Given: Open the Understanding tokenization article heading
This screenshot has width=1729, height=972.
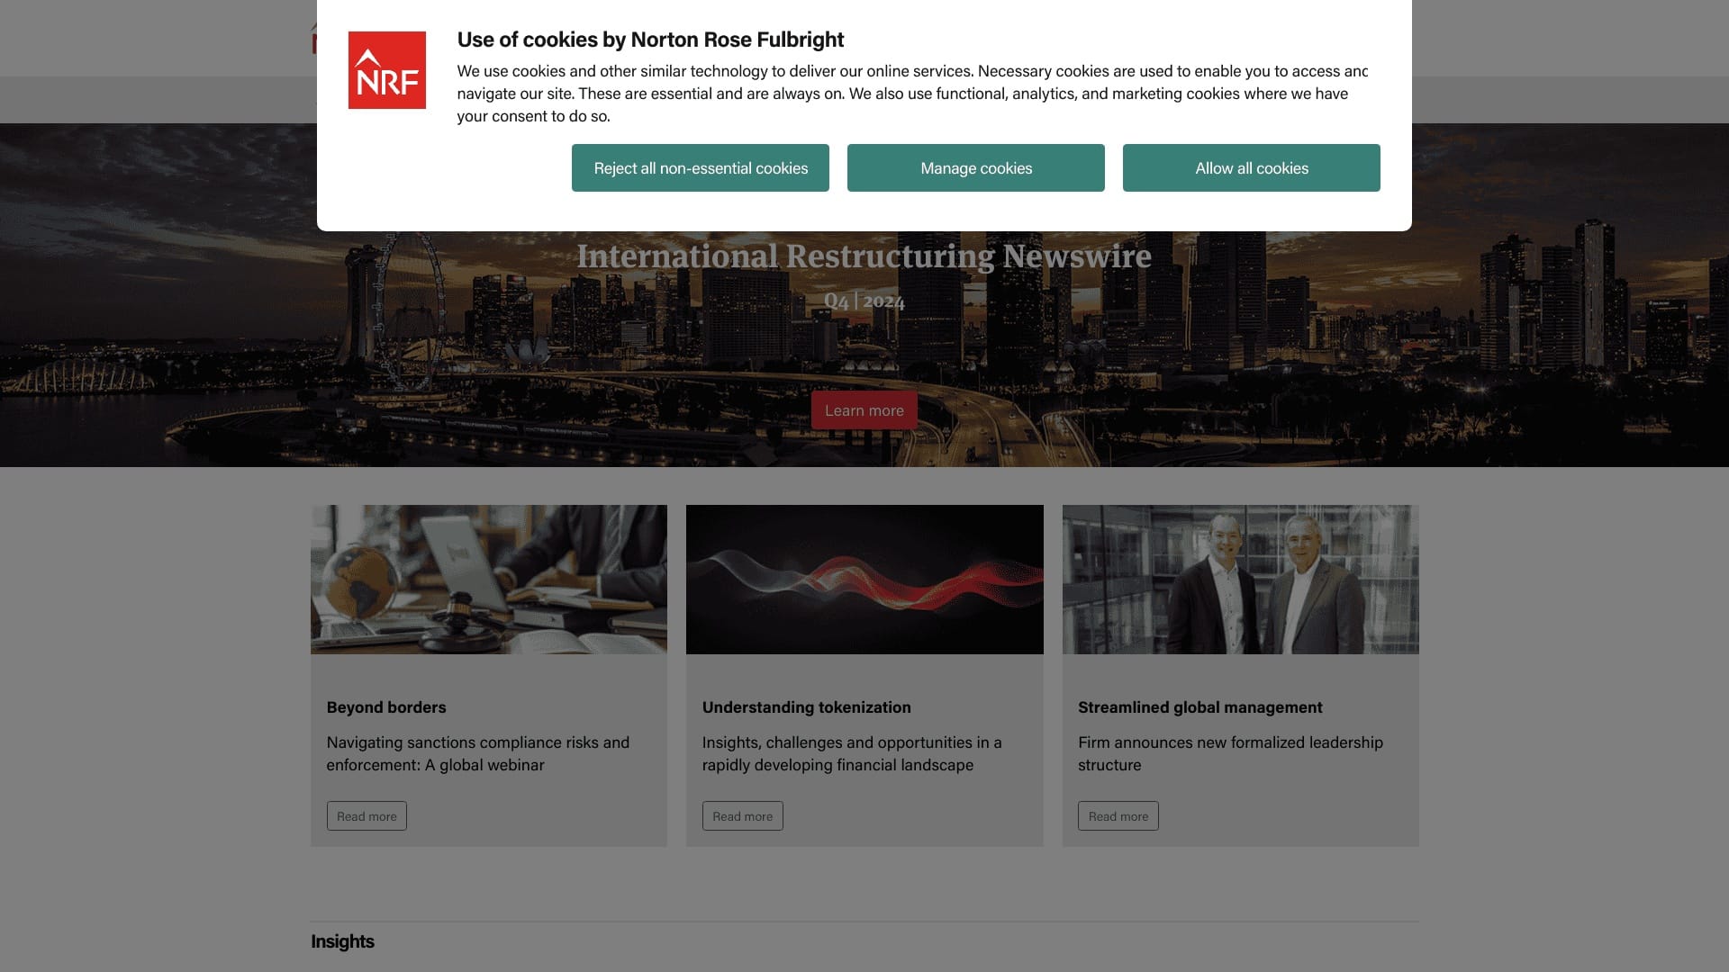Looking at the screenshot, I should (806, 707).
